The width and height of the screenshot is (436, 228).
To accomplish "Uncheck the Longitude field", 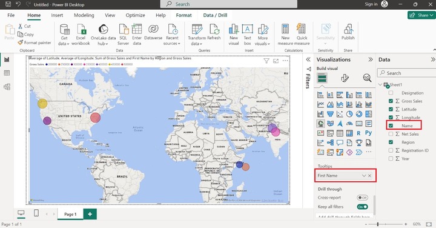I will pyautogui.click(x=391, y=118).
